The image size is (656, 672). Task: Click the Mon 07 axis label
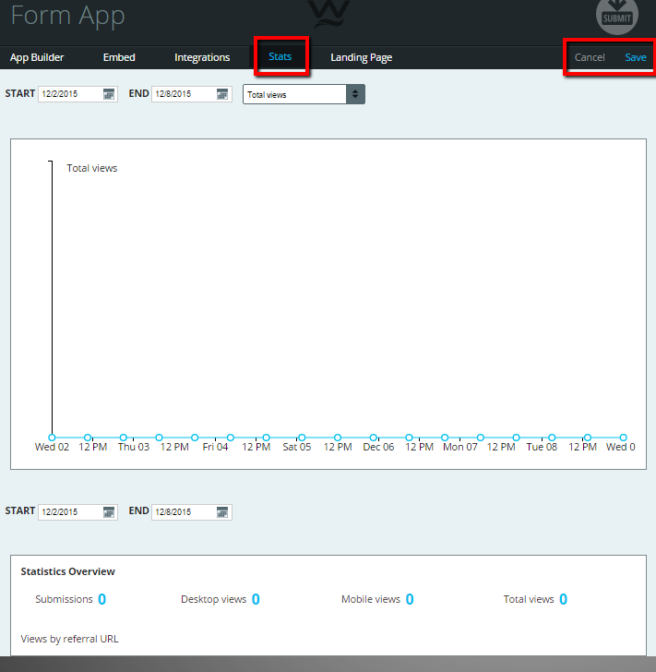[460, 447]
